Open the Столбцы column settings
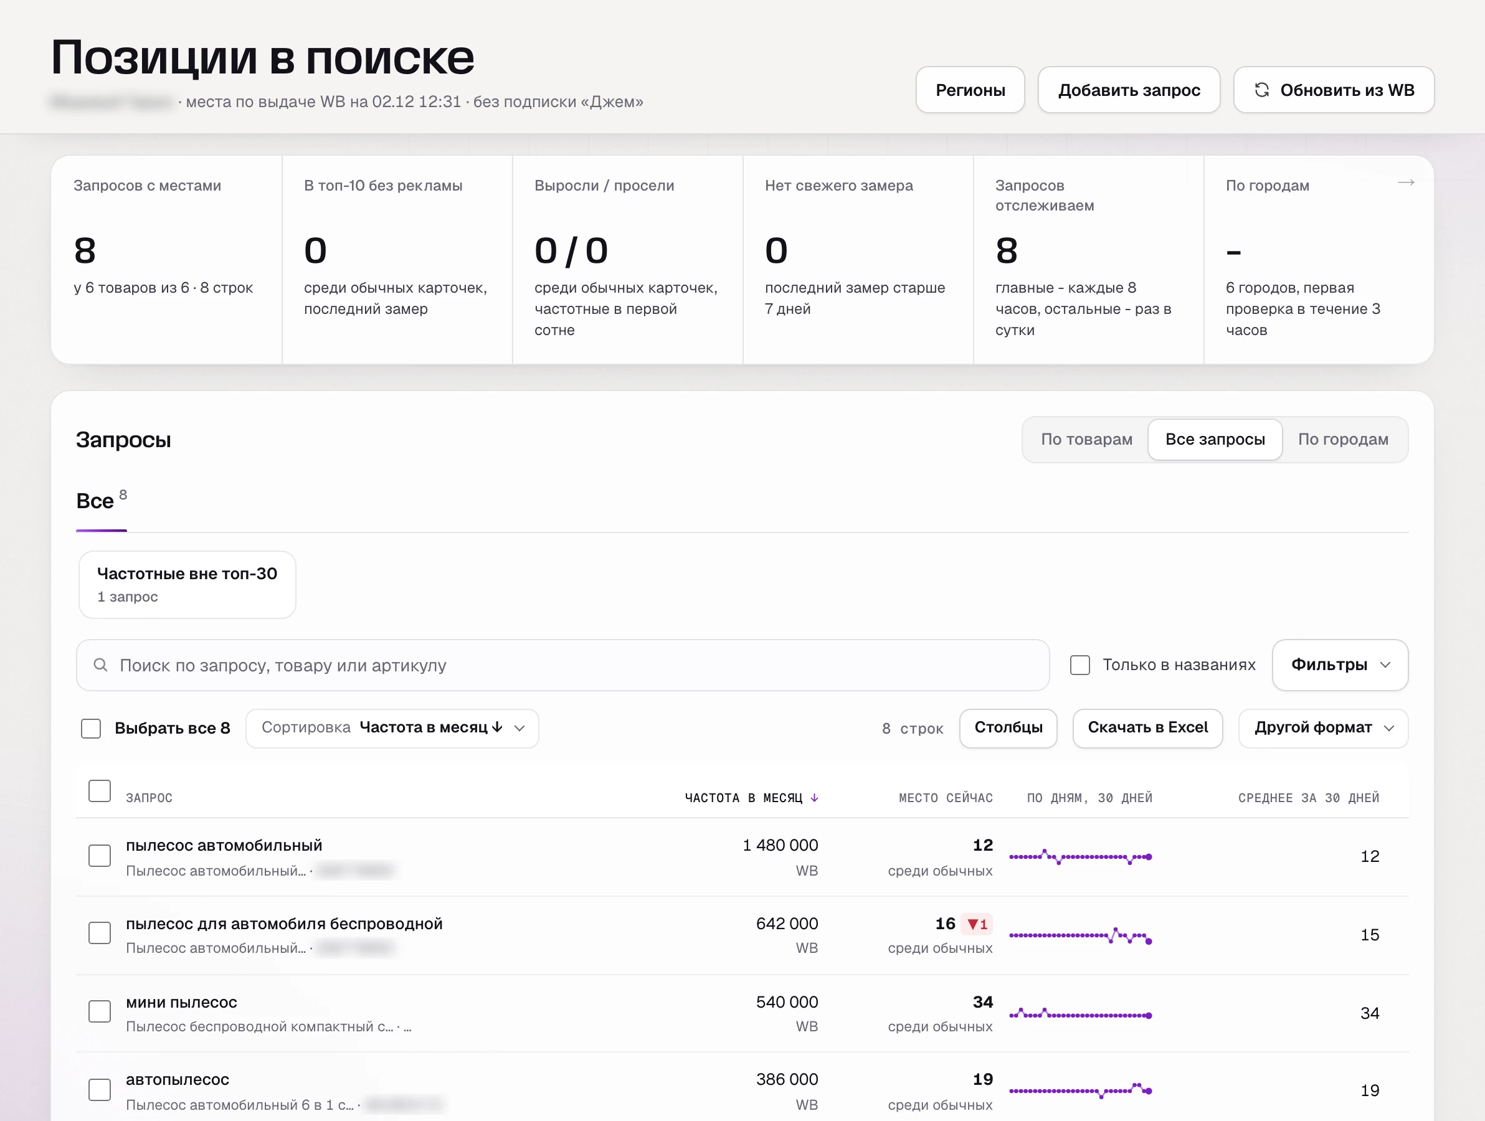The width and height of the screenshot is (1485, 1121). [x=1008, y=728]
